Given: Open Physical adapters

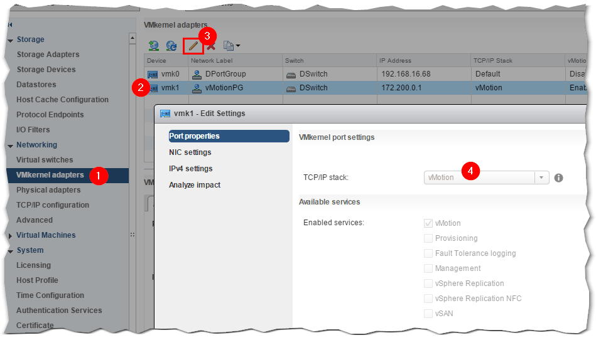Looking at the screenshot, I should [x=48, y=189].
